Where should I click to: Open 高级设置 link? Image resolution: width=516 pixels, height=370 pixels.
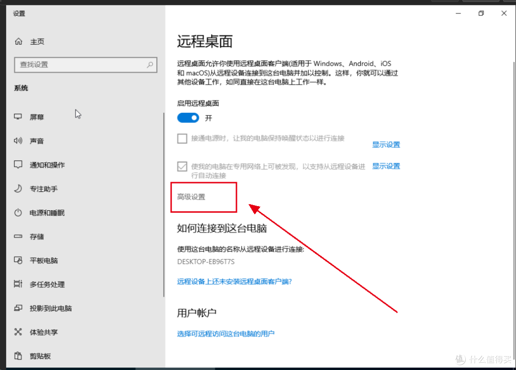point(191,197)
